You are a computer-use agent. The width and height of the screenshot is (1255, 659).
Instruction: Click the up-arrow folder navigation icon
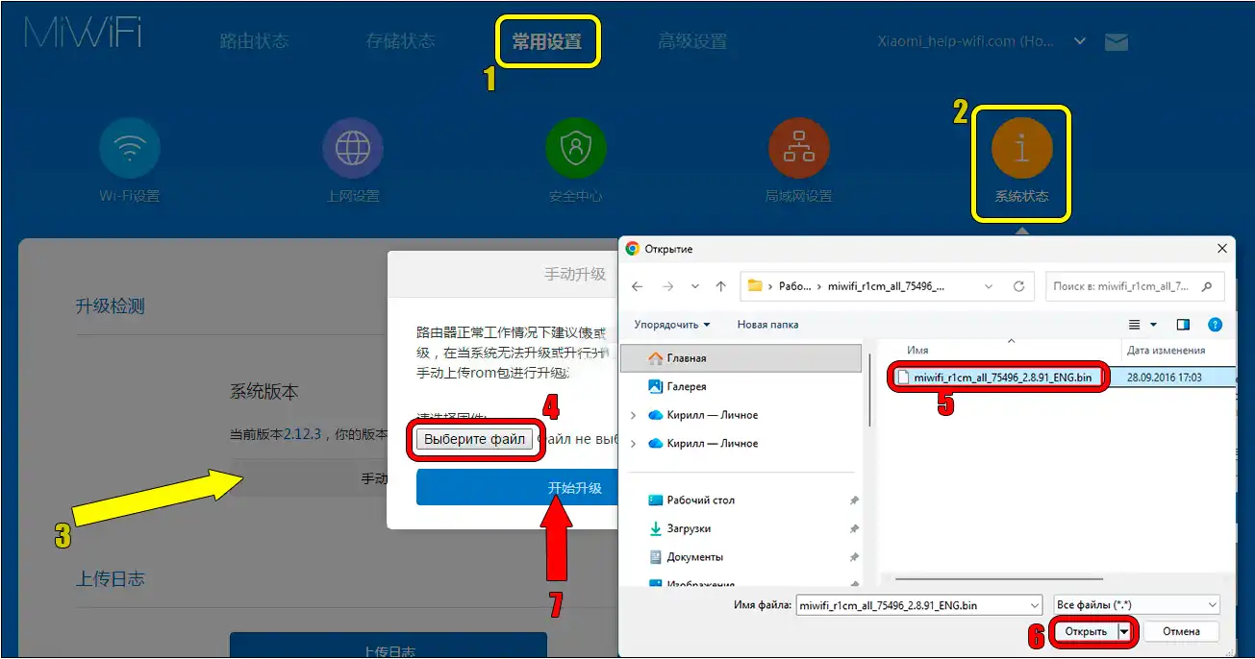(x=721, y=286)
